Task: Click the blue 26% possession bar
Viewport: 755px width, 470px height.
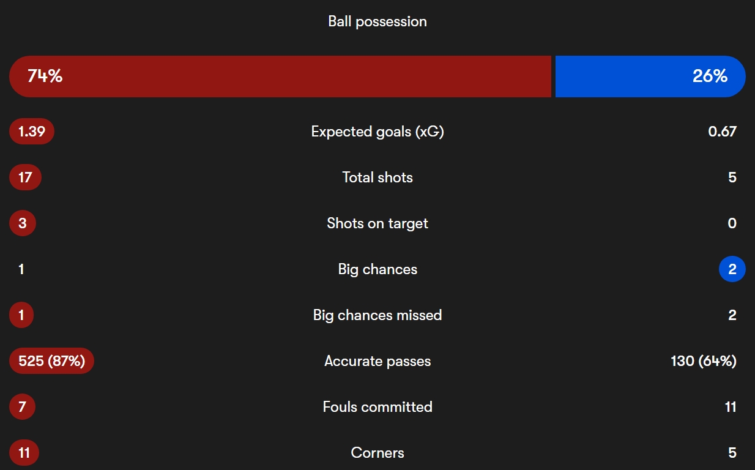Action: 650,76
